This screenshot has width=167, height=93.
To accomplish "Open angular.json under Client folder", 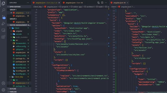I will [x=19, y=52].
